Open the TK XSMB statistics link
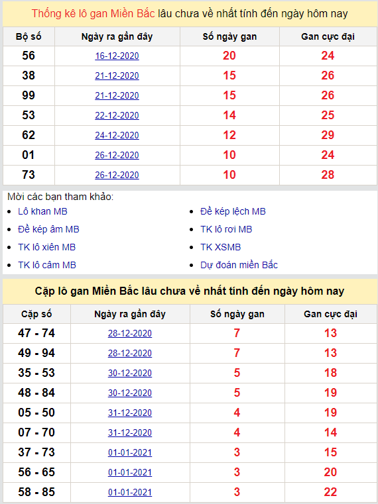The image size is (378, 504). pos(221,247)
